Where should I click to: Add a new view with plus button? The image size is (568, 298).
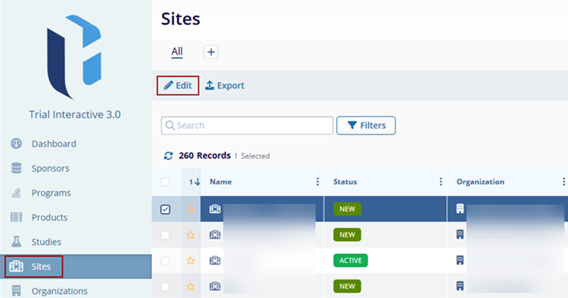(211, 52)
